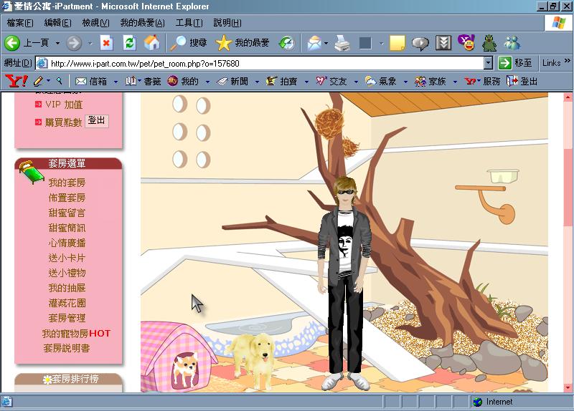Open the 我的最愛(A) menu
This screenshot has width=574, height=411.
coord(142,23)
